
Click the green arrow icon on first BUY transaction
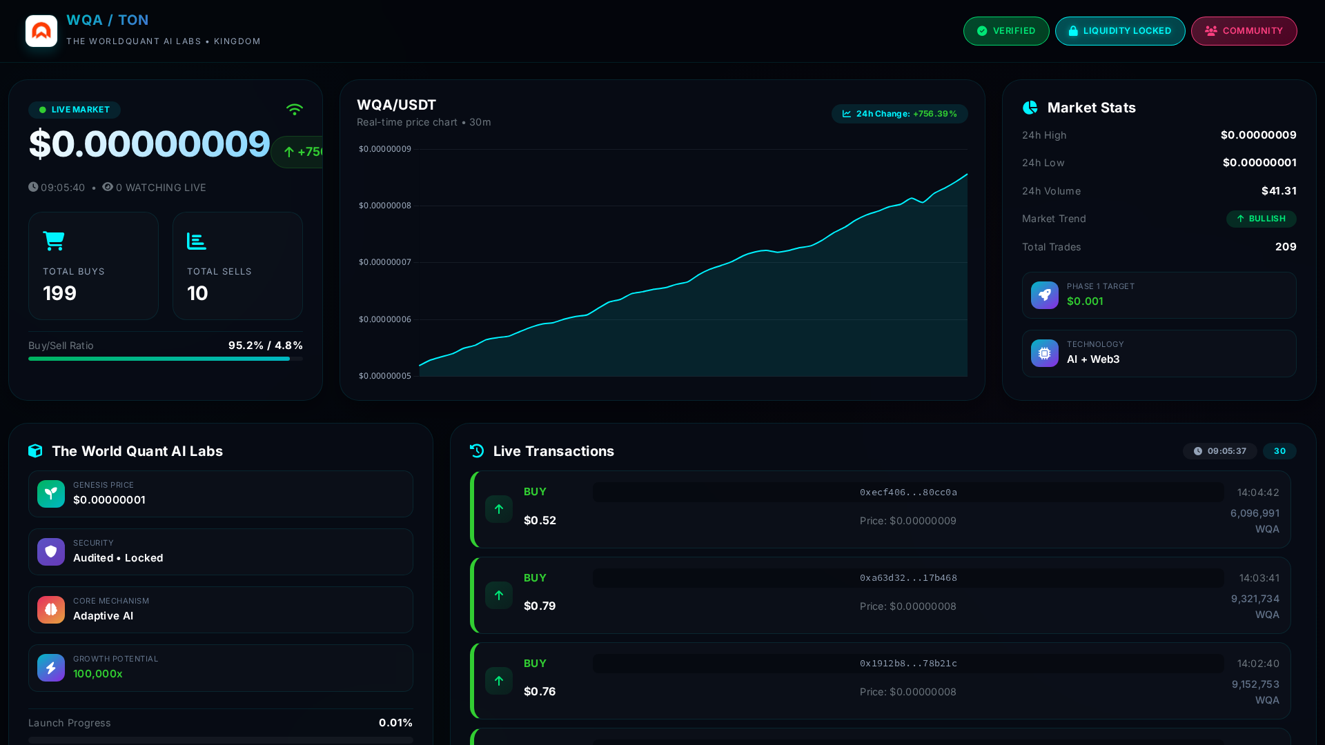499,509
